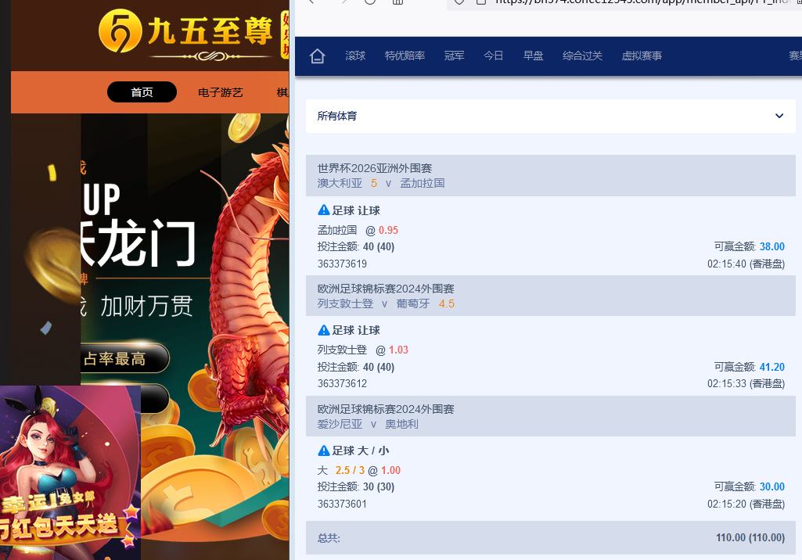The height and width of the screenshot is (560, 802).
Task: Click the winnable amount 41.20
Action: coord(771,367)
